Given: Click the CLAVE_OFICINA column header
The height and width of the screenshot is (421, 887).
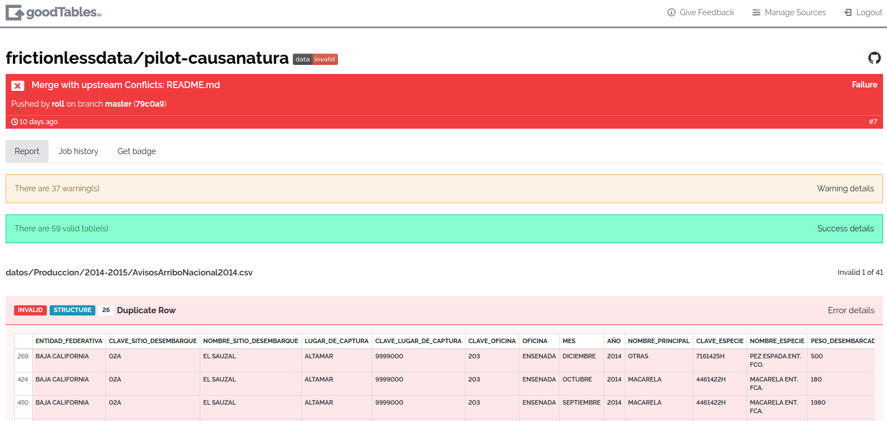Looking at the screenshot, I should [492, 341].
